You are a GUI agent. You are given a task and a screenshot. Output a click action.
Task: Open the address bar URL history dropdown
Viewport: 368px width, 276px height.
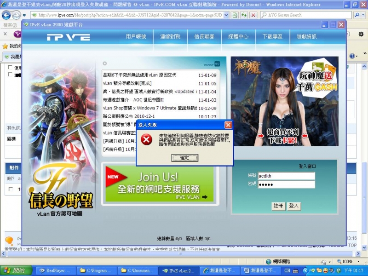(x=225, y=15)
